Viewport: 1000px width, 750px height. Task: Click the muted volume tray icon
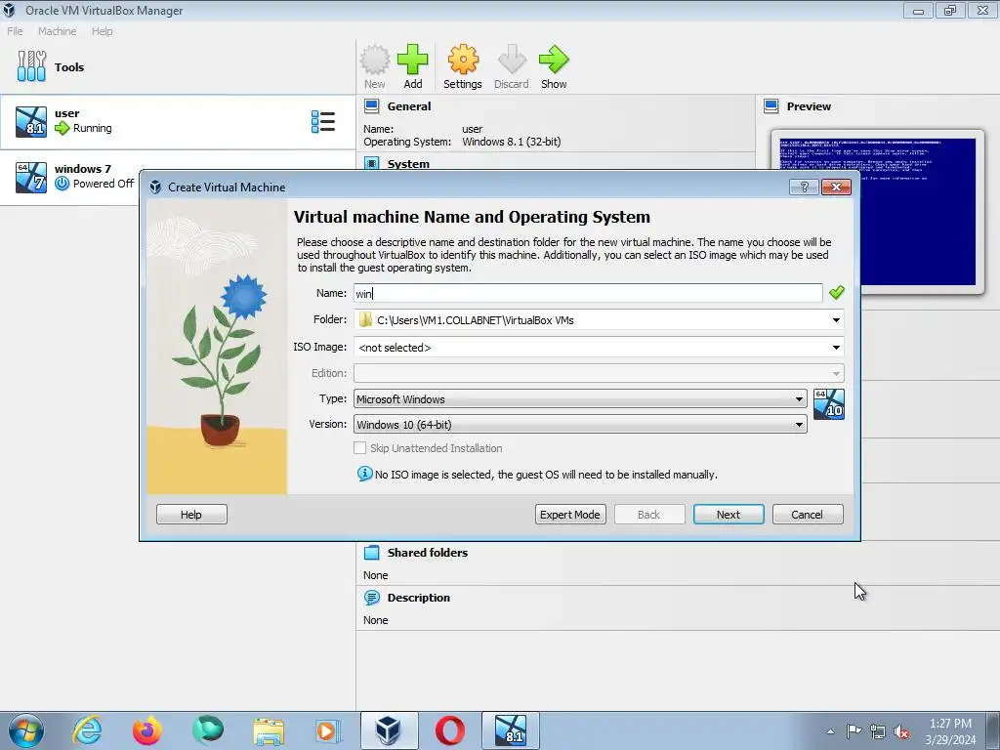click(x=901, y=731)
